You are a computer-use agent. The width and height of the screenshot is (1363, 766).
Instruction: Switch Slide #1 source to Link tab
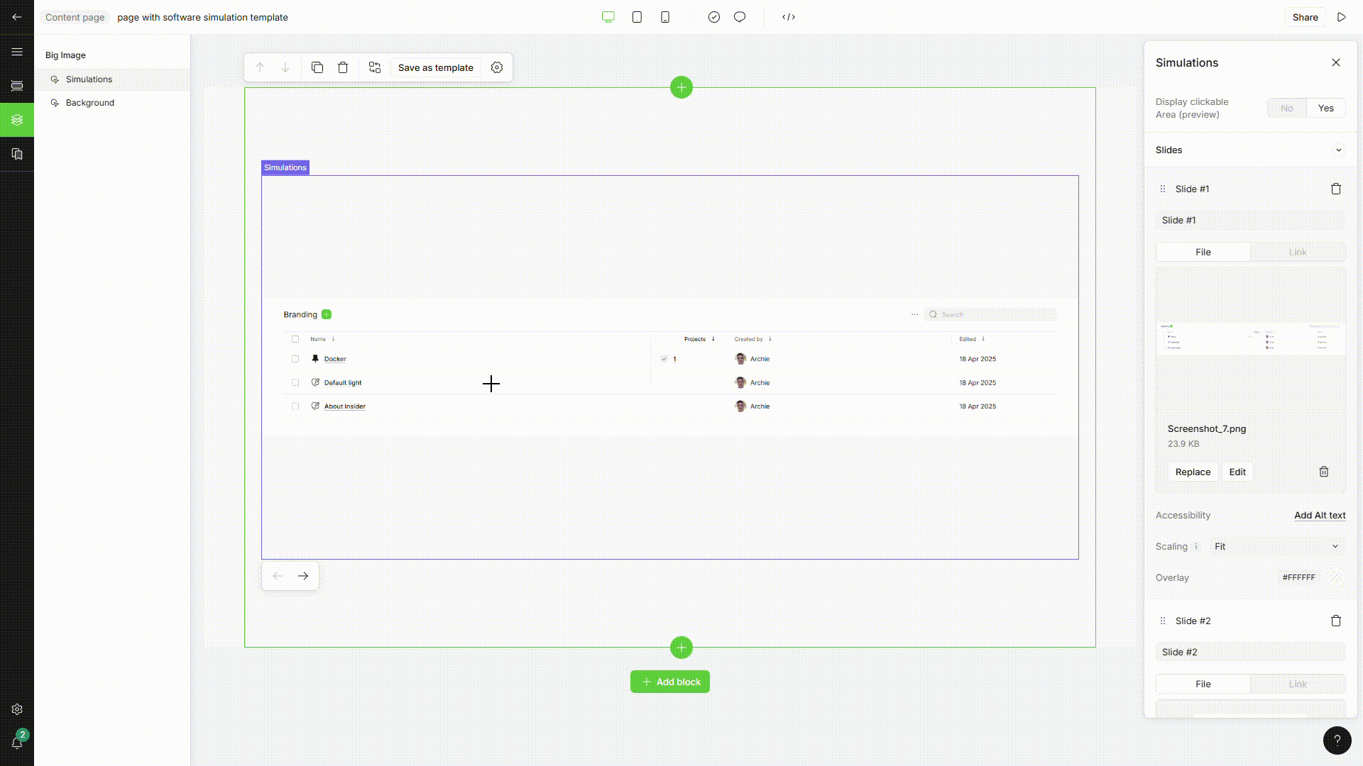(x=1297, y=252)
